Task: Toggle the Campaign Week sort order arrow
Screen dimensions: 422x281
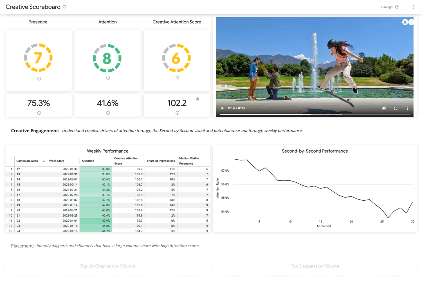Action: click(x=44, y=161)
